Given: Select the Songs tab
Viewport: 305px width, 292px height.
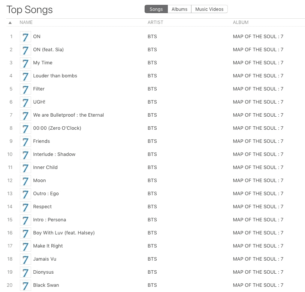Looking at the screenshot, I should click(156, 9).
